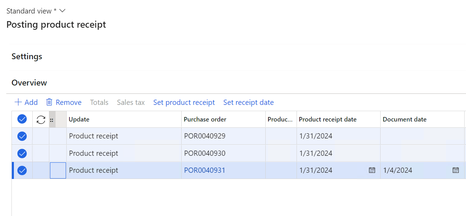Open calendar picker for Product receipt date
466x216 pixels.
point(372,170)
